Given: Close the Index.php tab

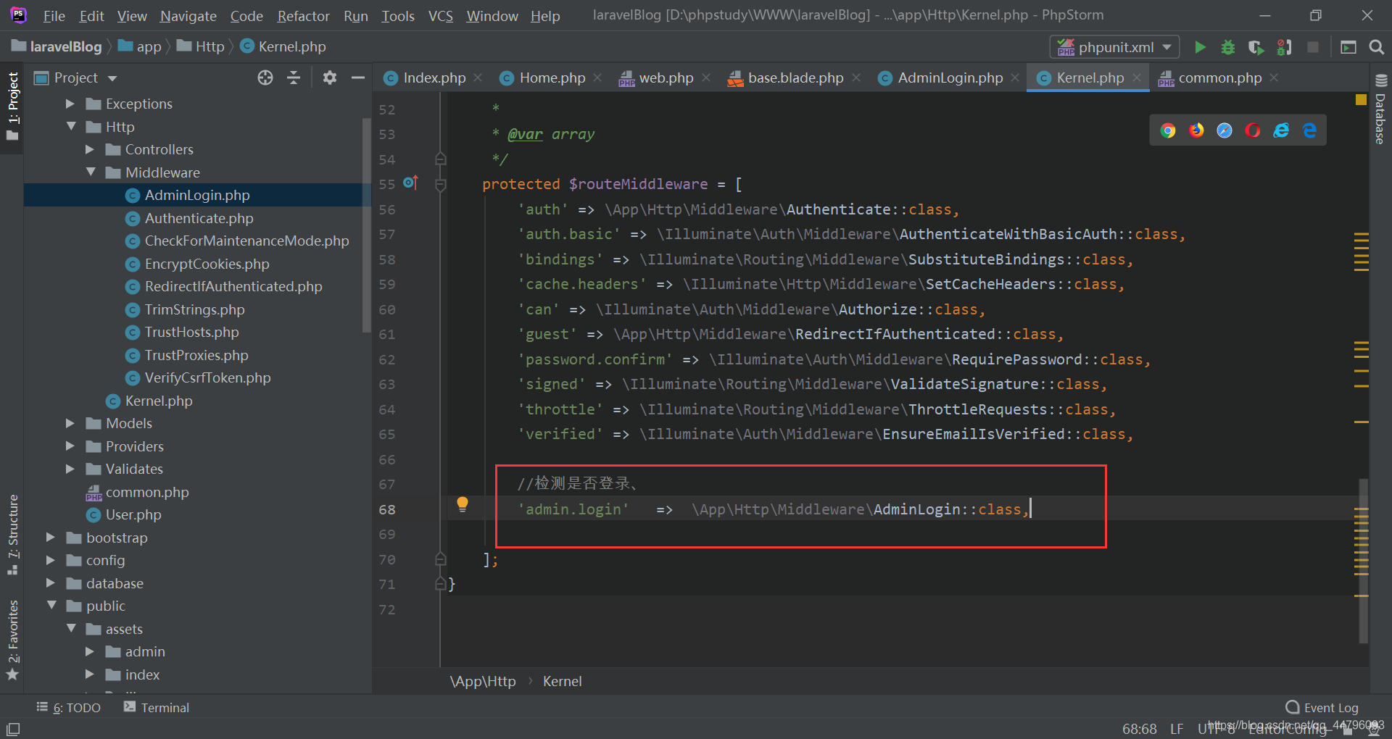Looking at the screenshot, I should [478, 78].
